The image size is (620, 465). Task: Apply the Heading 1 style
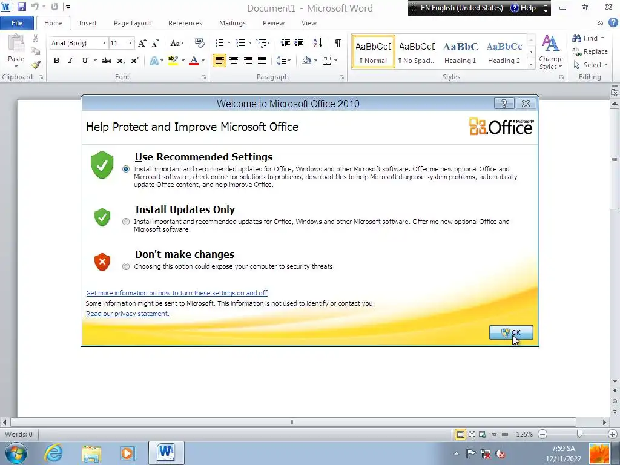tap(460, 52)
